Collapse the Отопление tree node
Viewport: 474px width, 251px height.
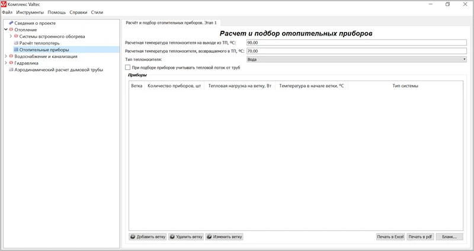[x=5, y=30]
